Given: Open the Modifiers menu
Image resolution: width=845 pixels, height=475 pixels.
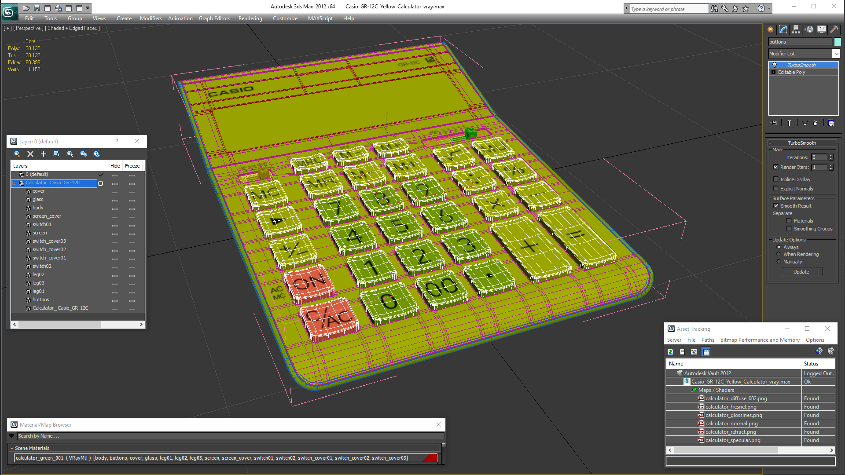Looking at the screenshot, I should (151, 18).
